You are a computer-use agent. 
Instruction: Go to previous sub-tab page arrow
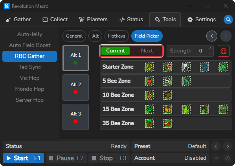coord(212,36)
